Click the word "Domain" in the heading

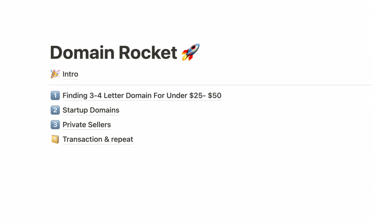click(x=82, y=52)
